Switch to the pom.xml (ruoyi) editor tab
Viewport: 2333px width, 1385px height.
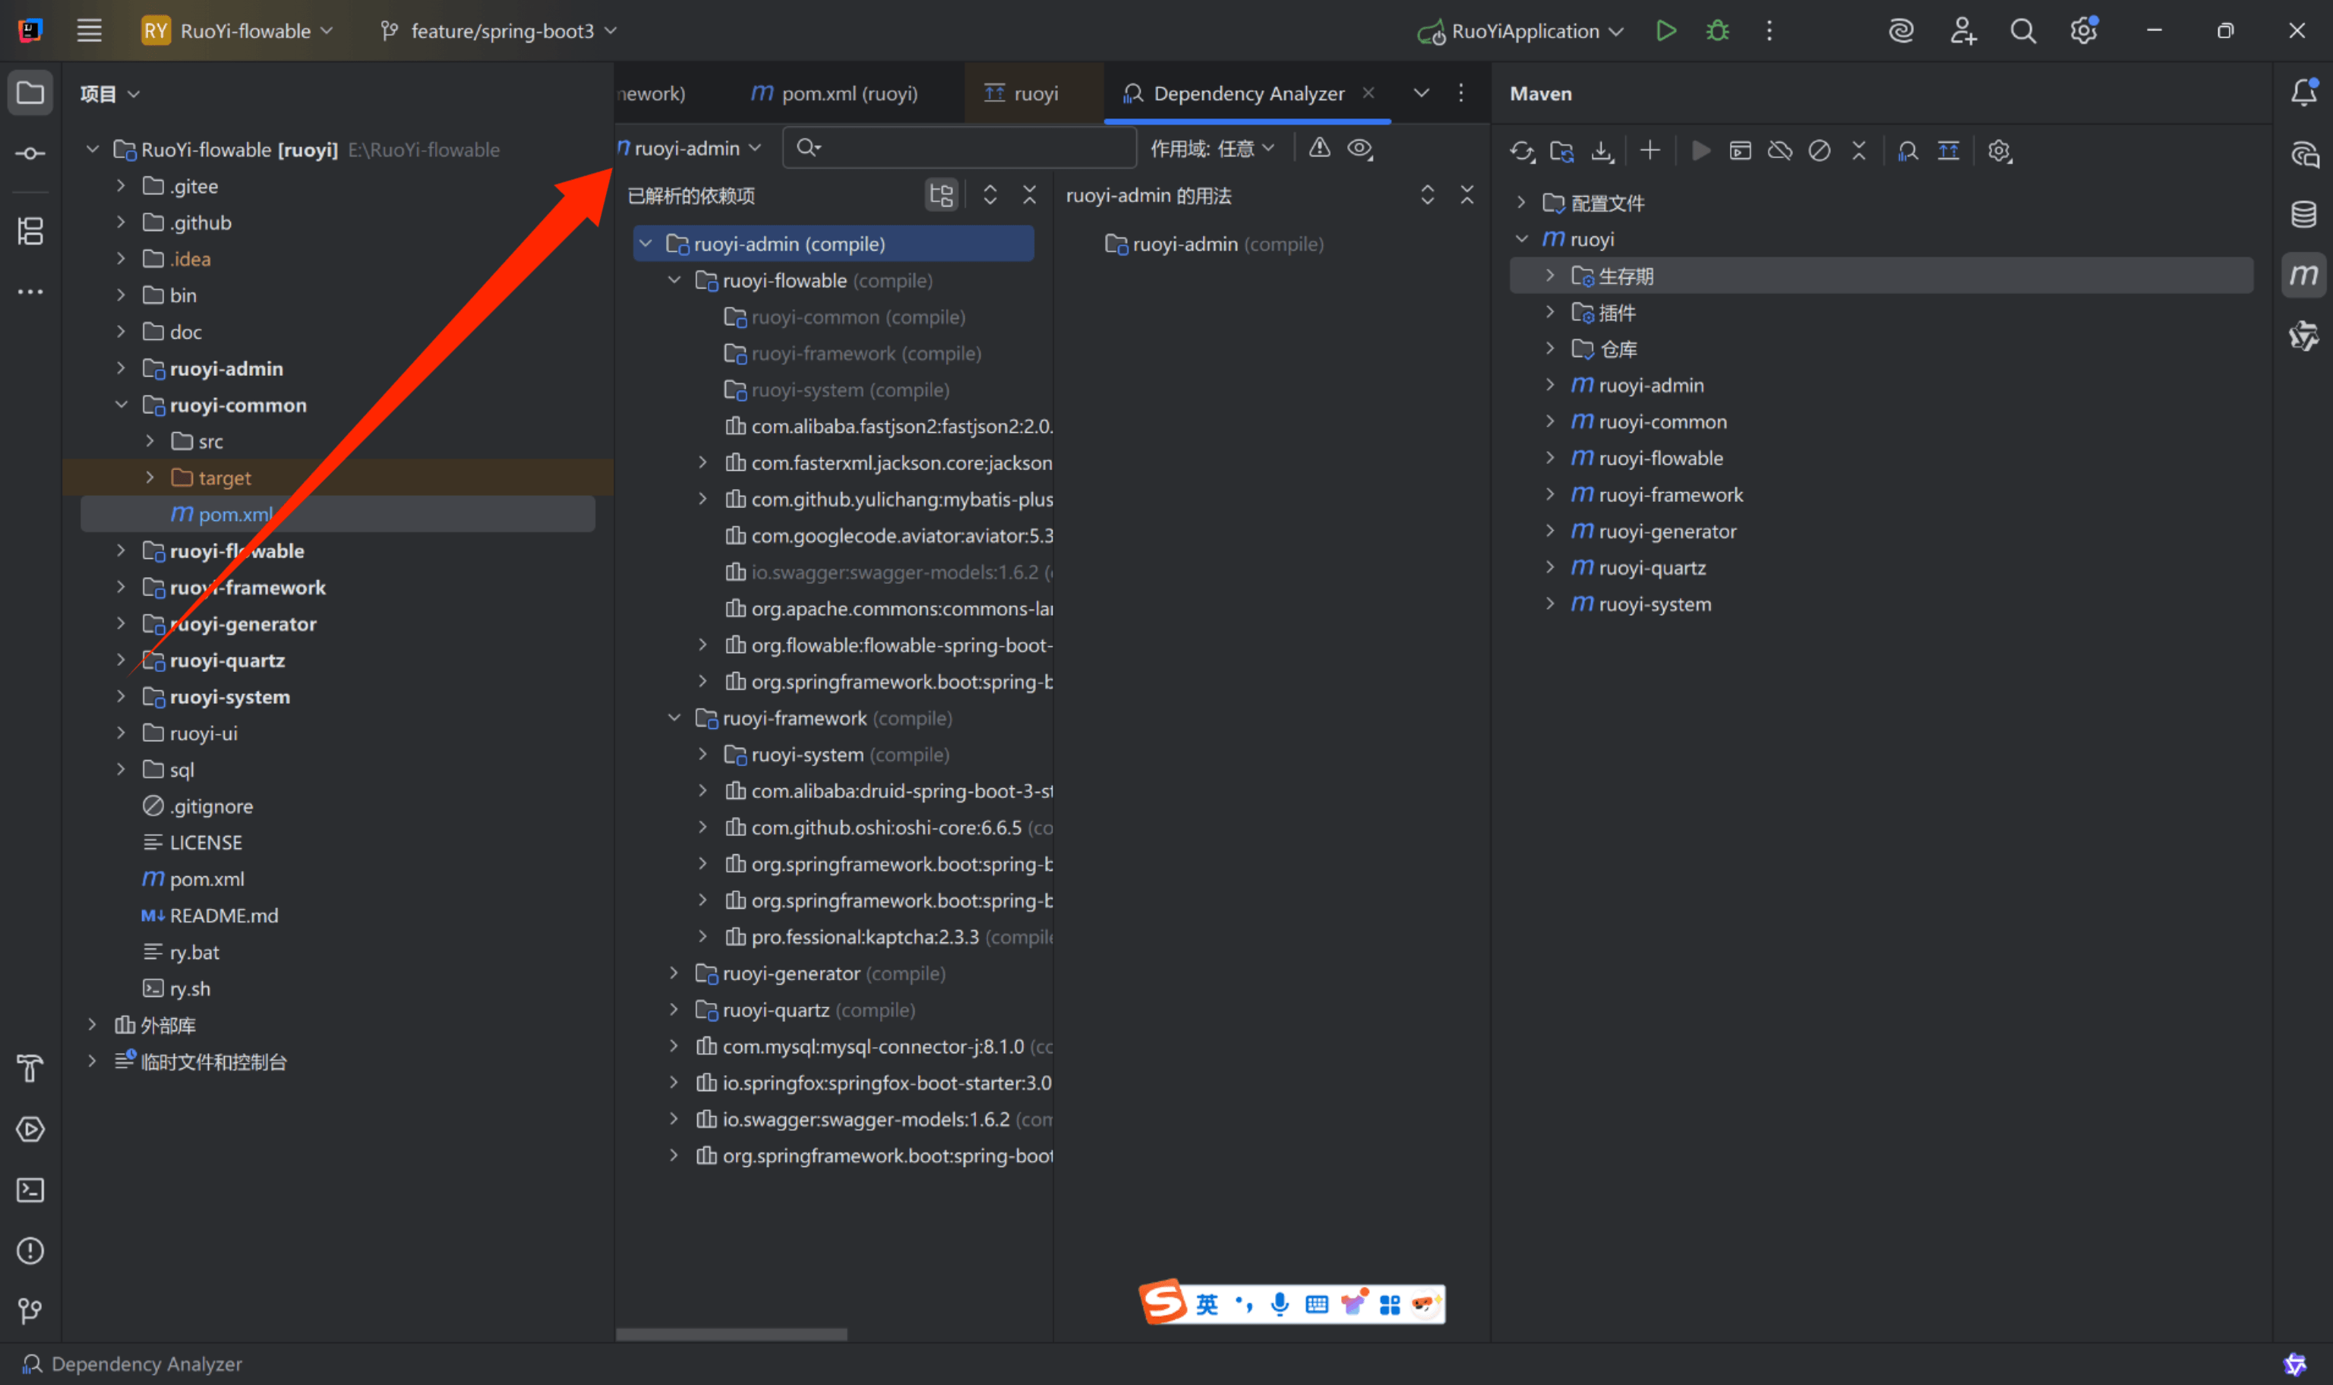pyautogui.click(x=835, y=93)
